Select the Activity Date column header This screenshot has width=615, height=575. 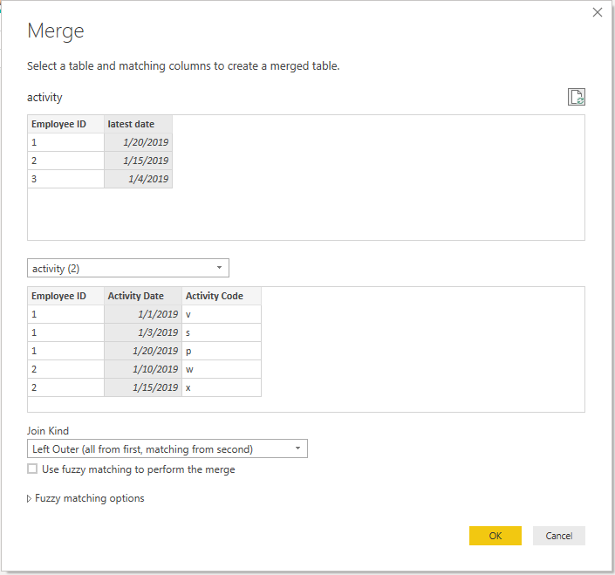point(143,296)
